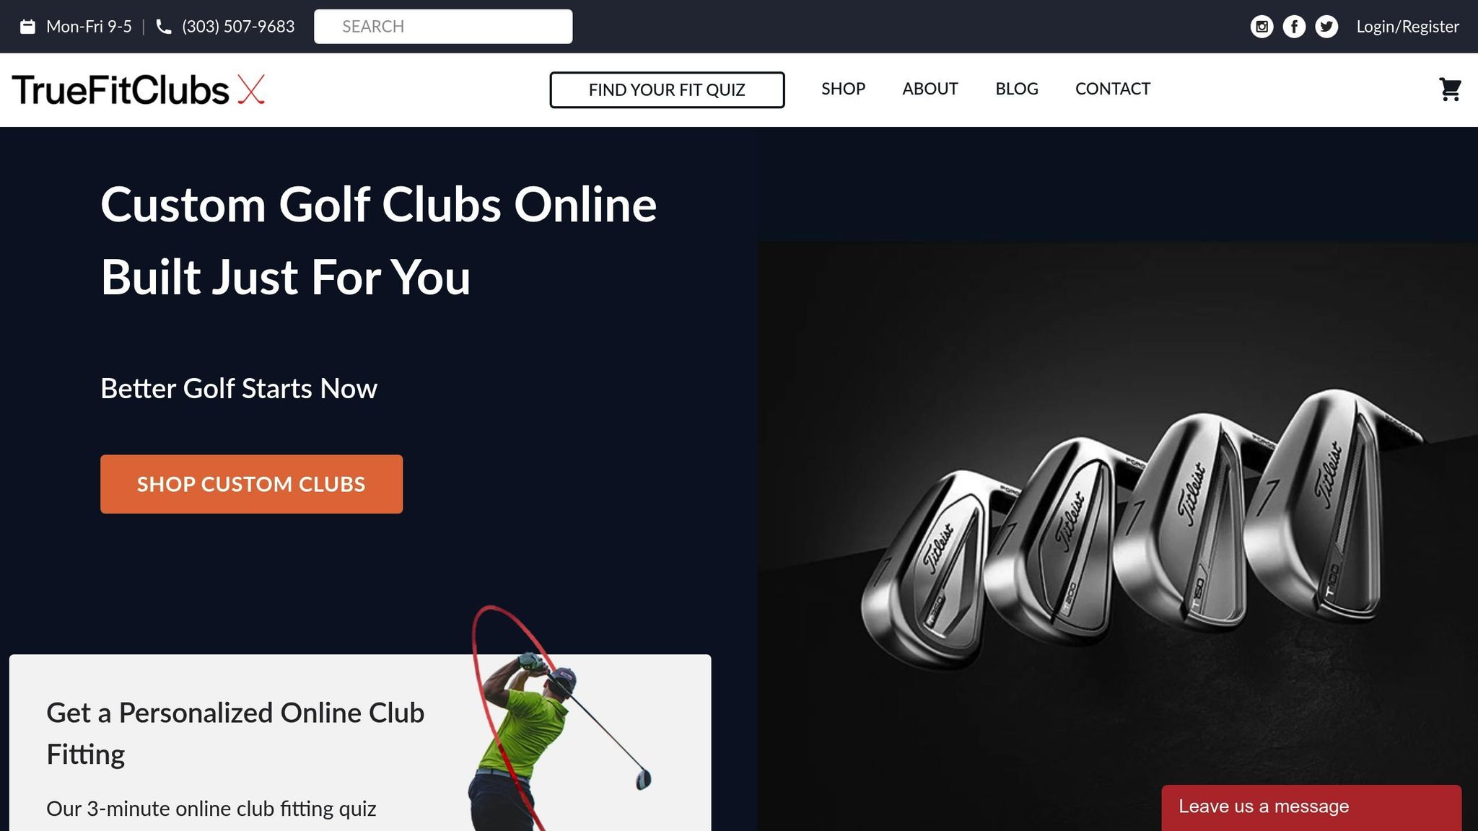Click the red crossed-clubs logo icon
The height and width of the screenshot is (831, 1478).
[251, 89]
